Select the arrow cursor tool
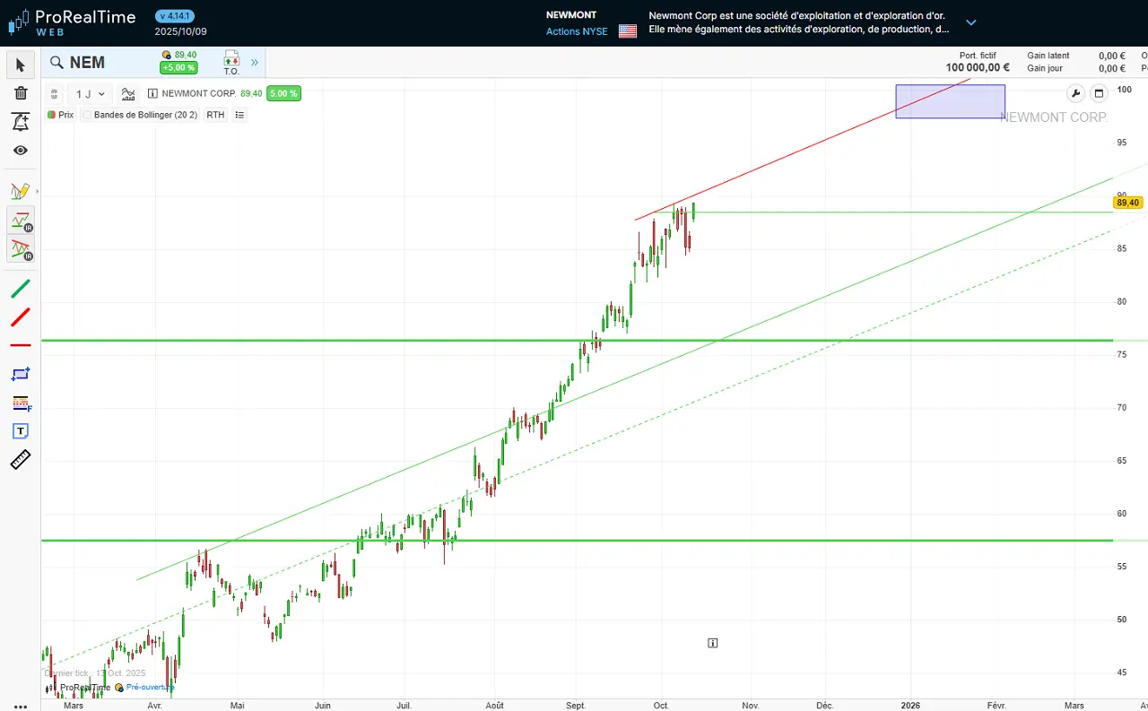Screen dimensions: 1148x711 tap(21, 65)
